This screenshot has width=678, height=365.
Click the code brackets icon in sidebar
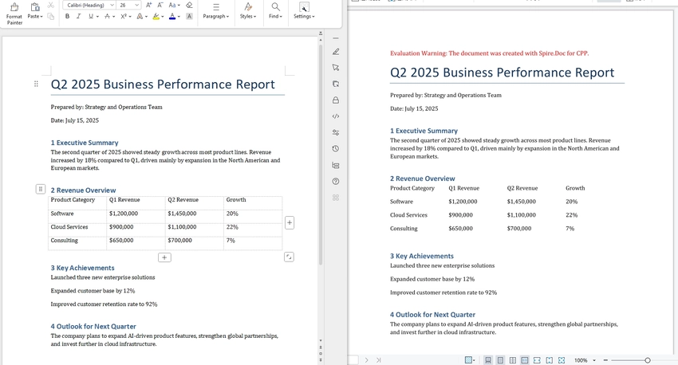point(336,116)
